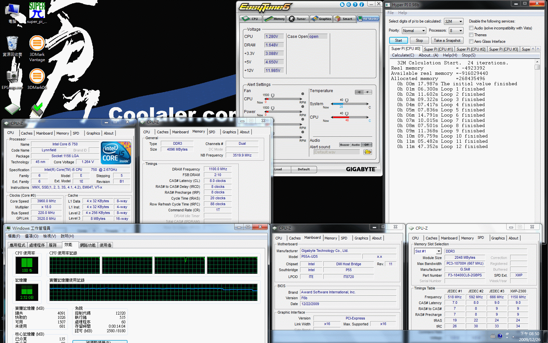Click the EasyTune6 @ email icon
This screenshot has height=343, width=548.
click(349, 5)
